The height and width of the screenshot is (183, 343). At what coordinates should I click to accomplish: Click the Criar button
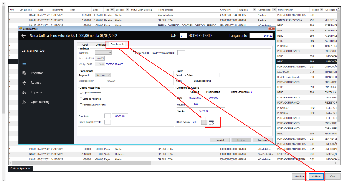[x=333, y=177]
